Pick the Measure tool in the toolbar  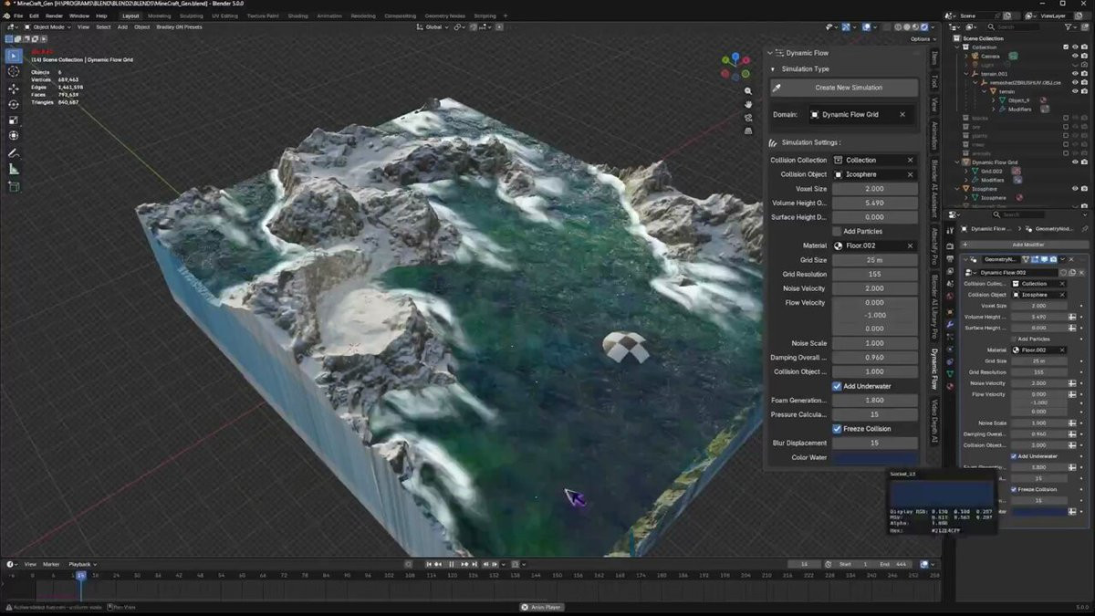point(14,170)
